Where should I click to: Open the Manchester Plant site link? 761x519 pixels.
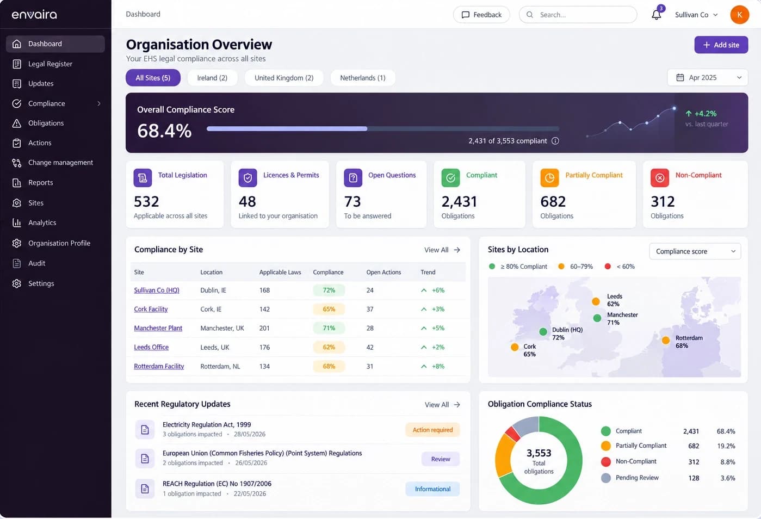coord(158,329)
